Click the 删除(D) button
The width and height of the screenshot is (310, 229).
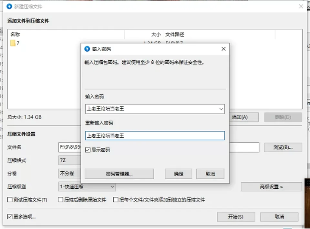[283, 117]
